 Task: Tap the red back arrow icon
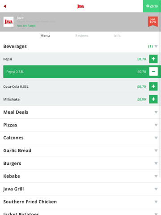(x=5, y=6)
